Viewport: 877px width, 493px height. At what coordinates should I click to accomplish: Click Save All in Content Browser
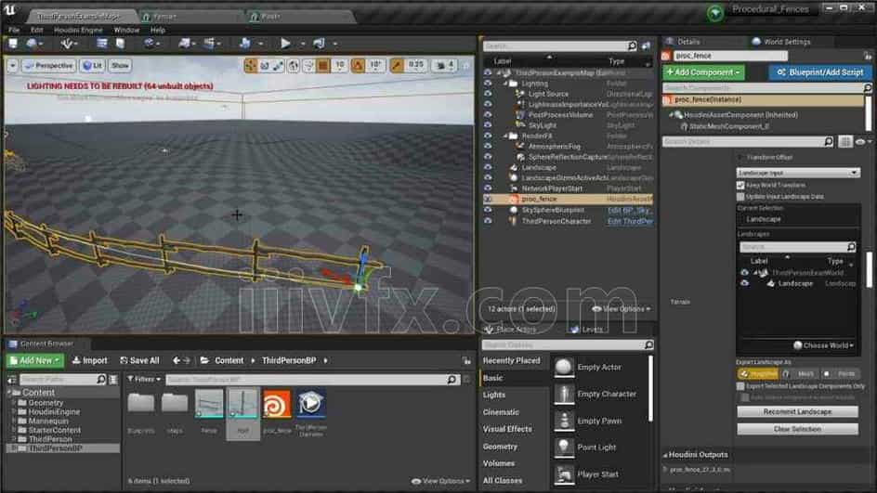[140, 360]
